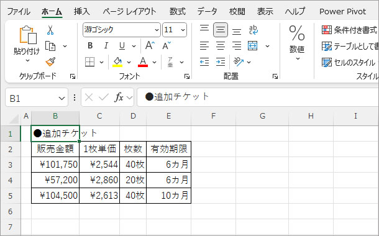The image size is (379, 236).
Task: Switch to ページ レイアウト tab
Action: pyautogui.click(x=129, y=11)
